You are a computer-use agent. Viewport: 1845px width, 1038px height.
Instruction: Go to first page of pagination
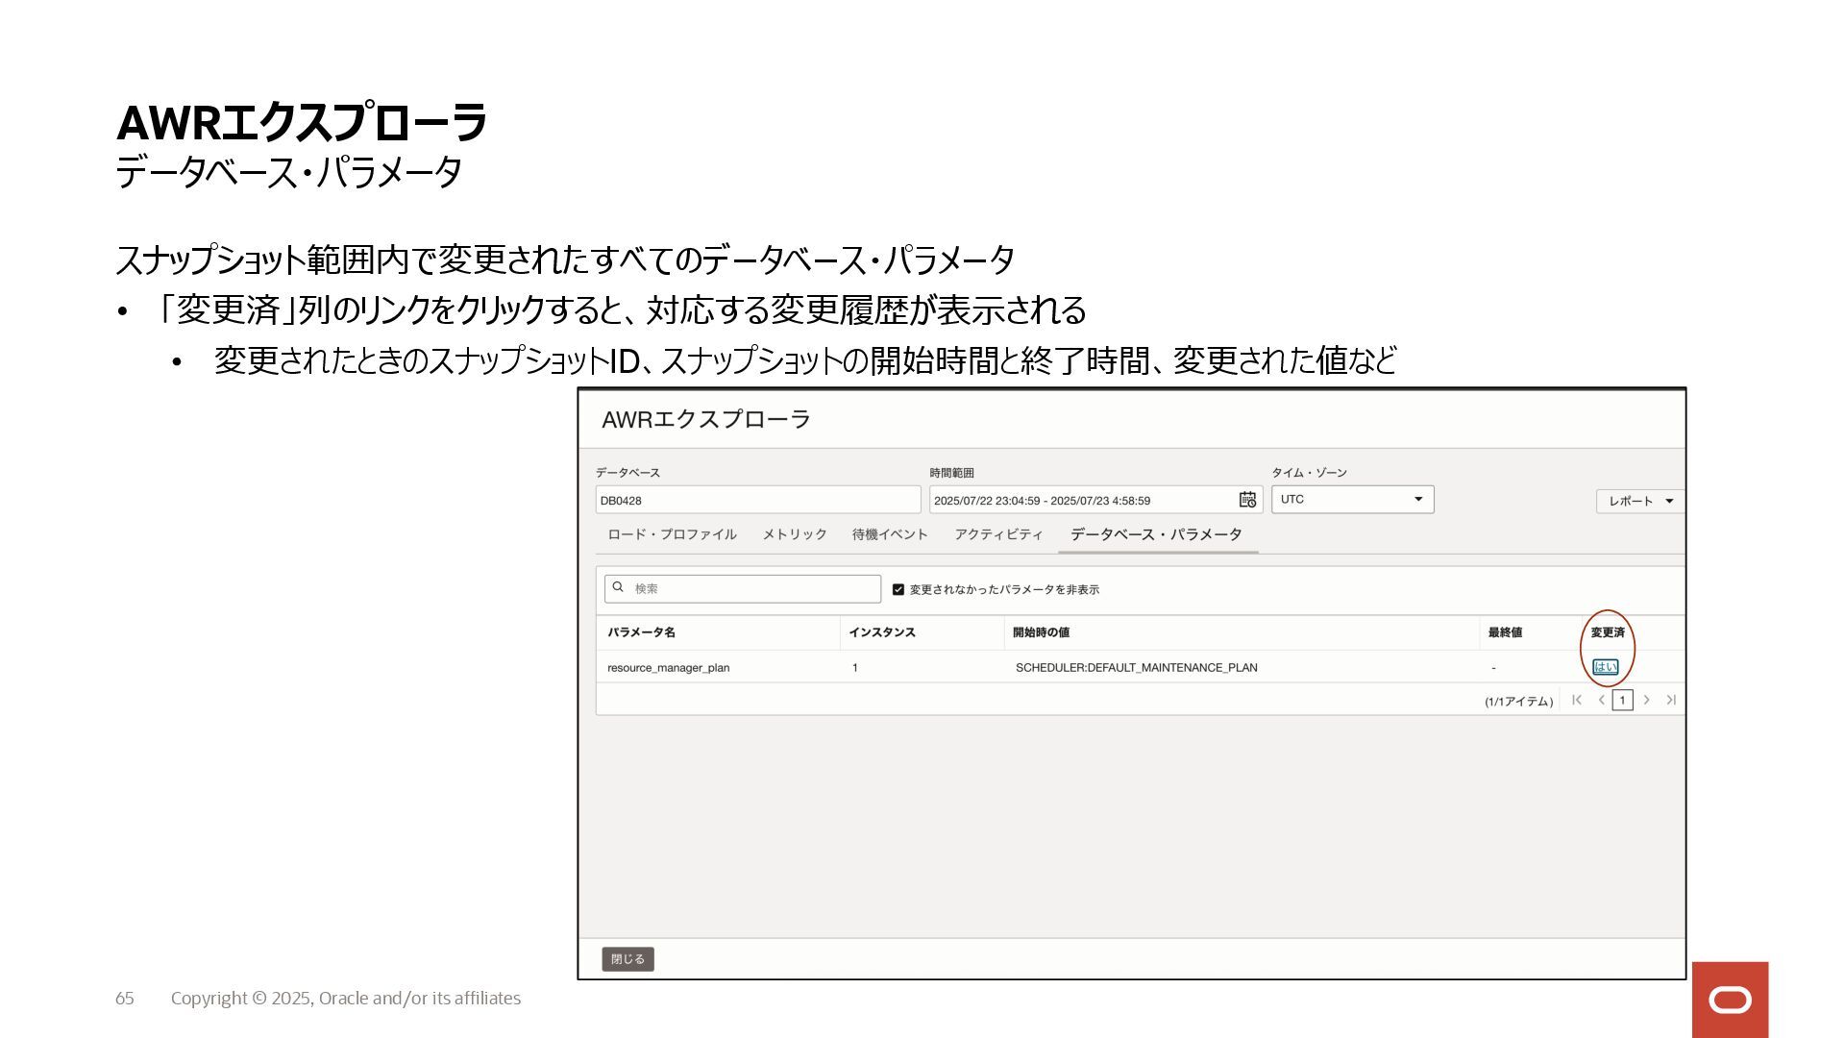[x=1577, y=700]
